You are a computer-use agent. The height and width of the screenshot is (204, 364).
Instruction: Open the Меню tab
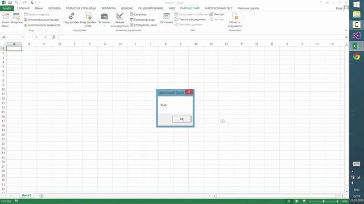click(x=39, y=8)
